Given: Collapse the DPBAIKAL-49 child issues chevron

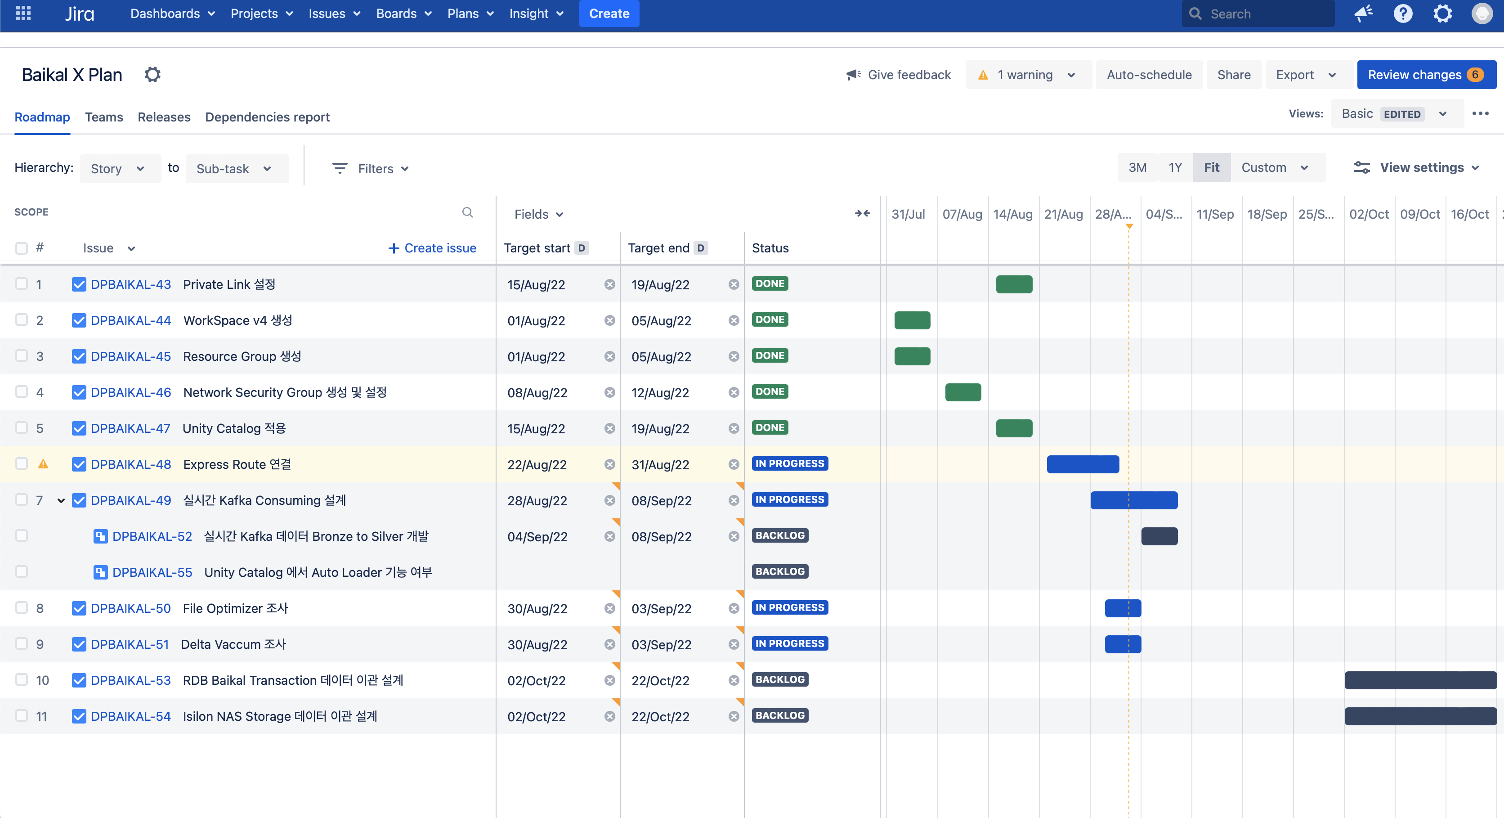Looking at the screenshot, I should click(x=61, y=501).
